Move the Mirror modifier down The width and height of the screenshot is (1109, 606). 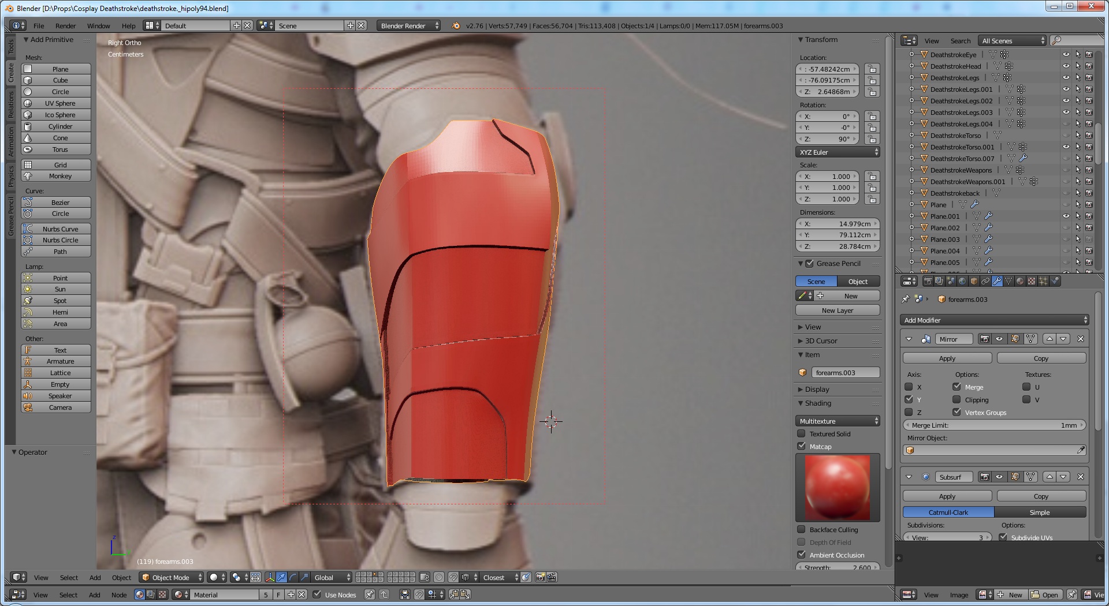[1063, 339]
